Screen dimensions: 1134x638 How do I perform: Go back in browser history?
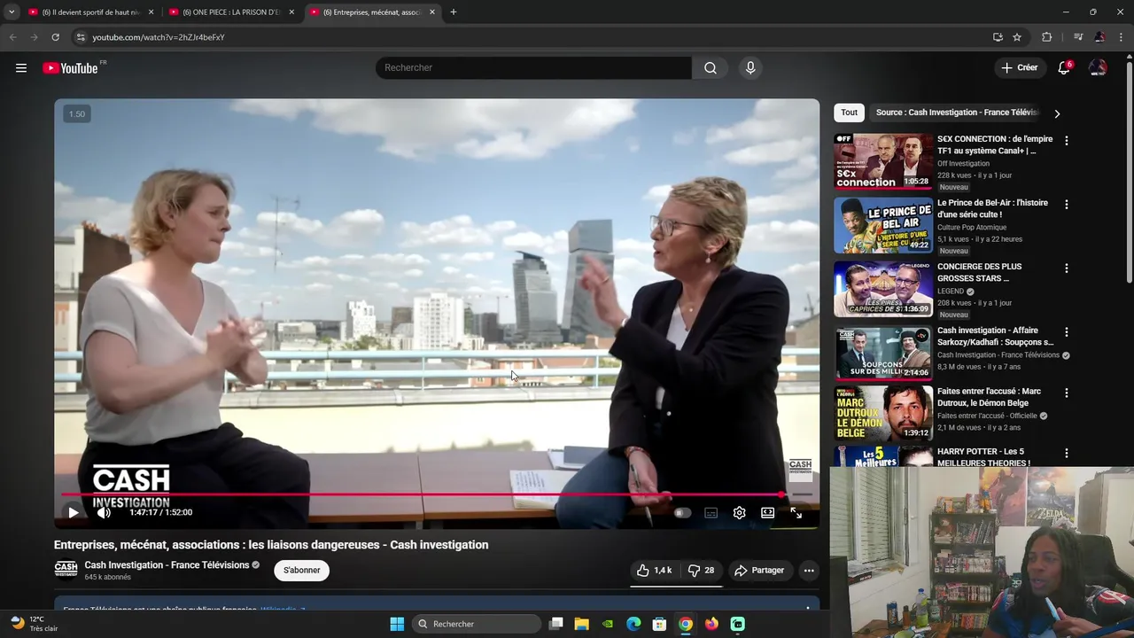12,37
